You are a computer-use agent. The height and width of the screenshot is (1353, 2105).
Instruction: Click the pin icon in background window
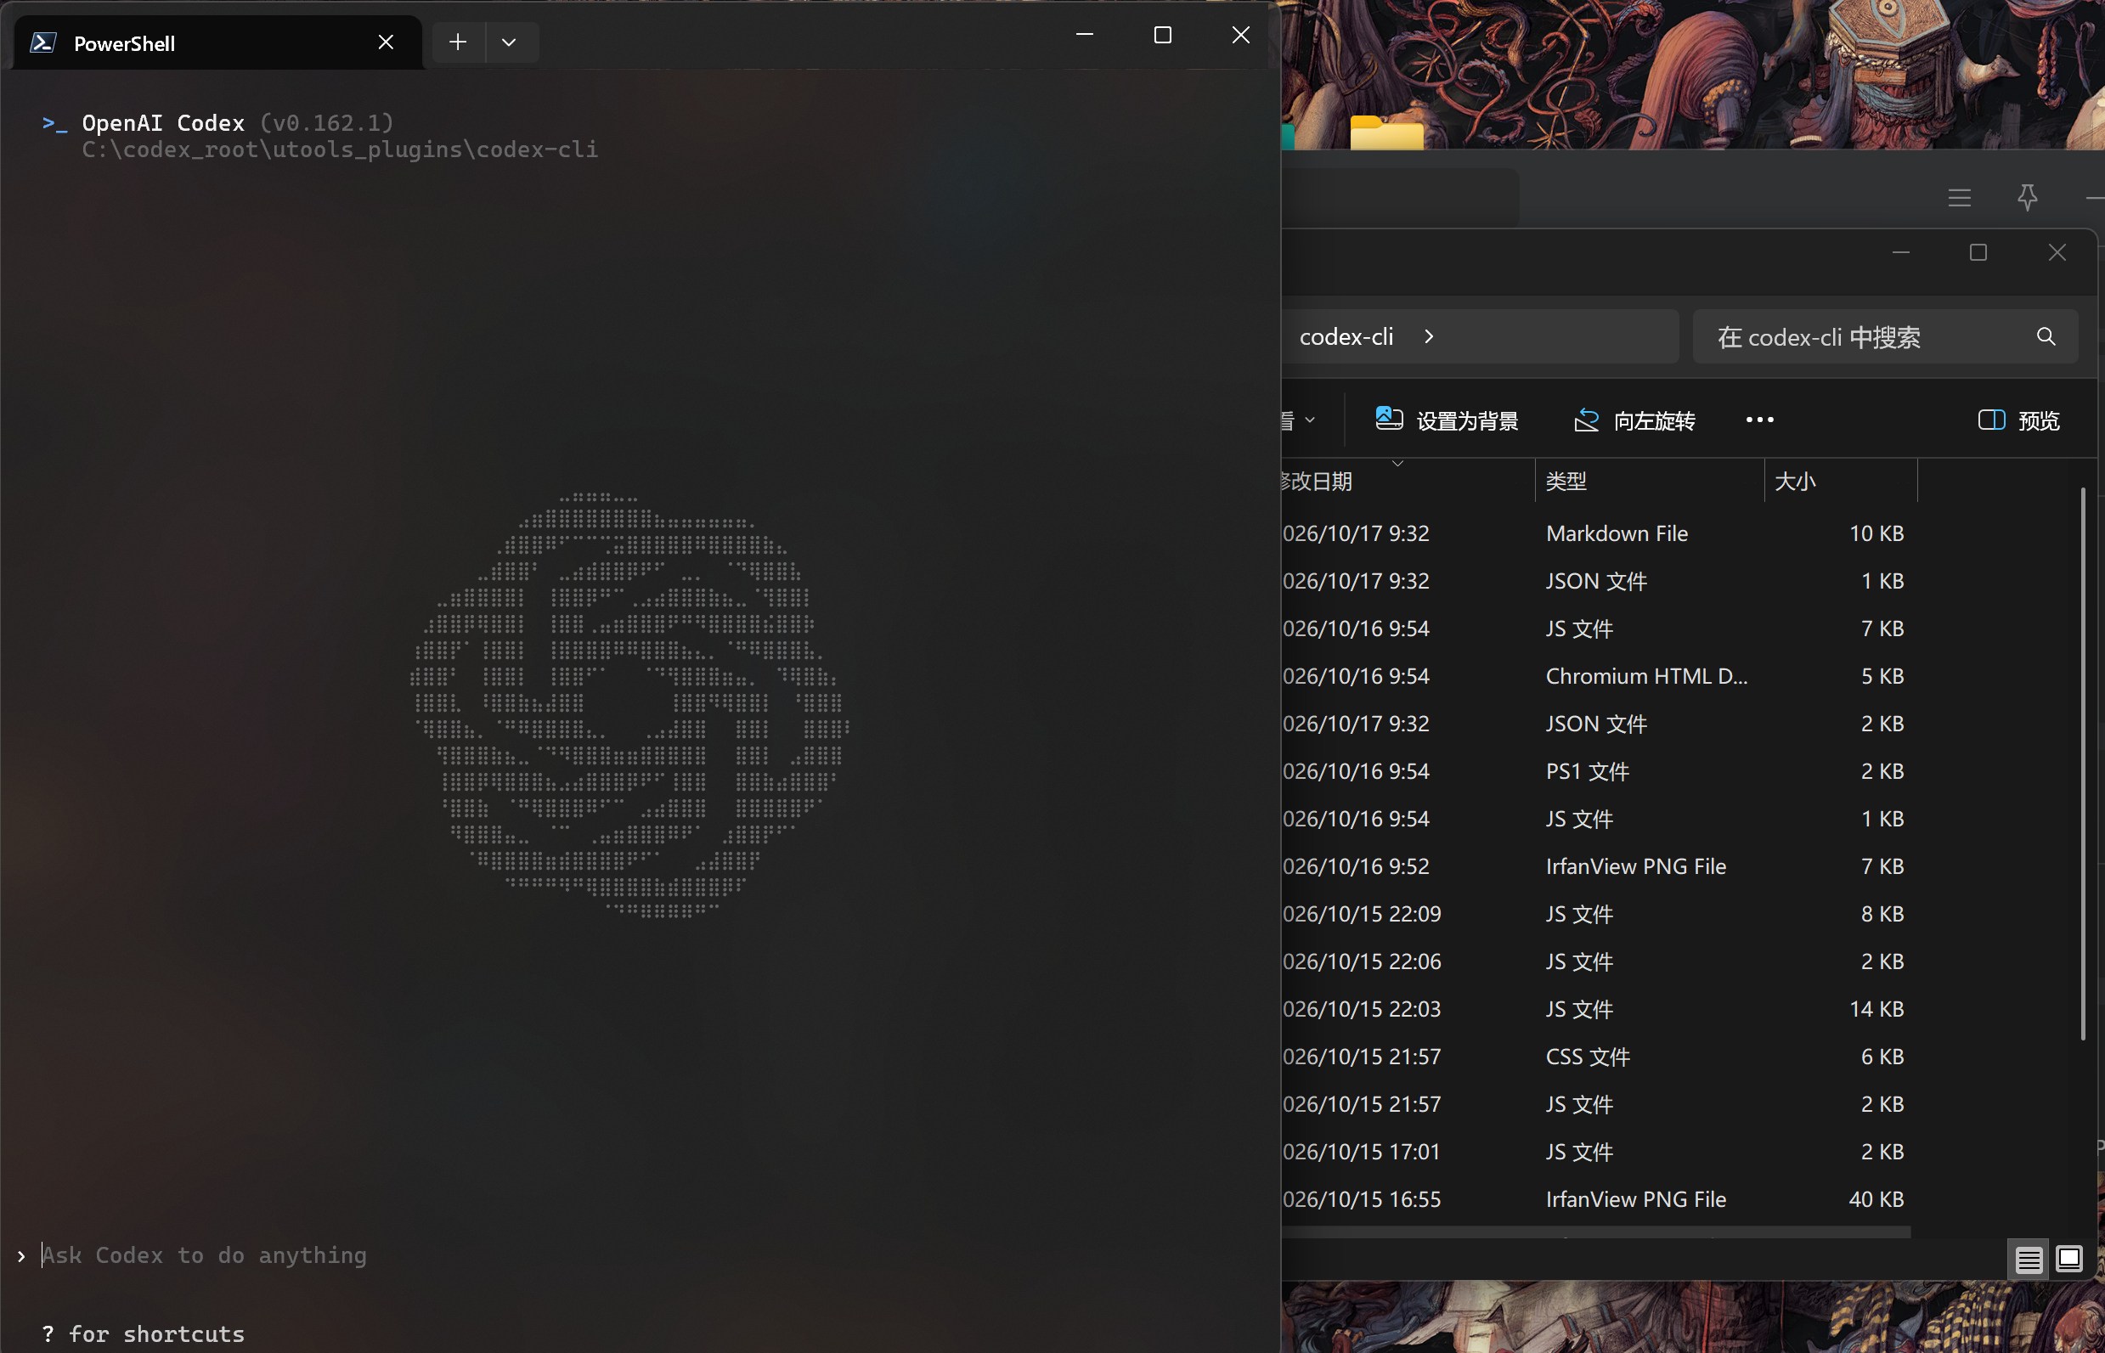(2028, 197)
